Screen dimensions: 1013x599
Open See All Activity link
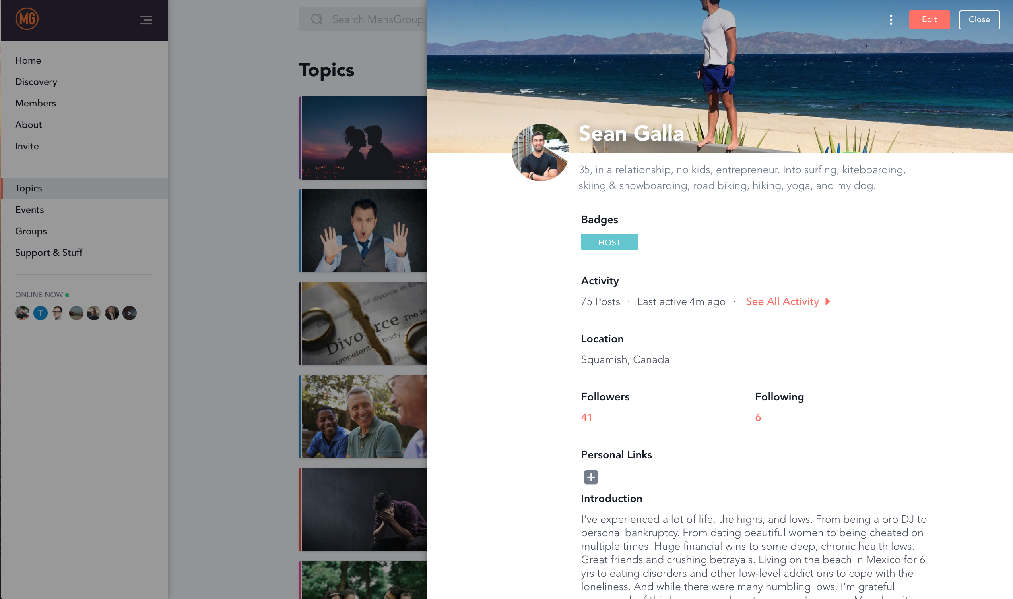tap(782, 301)
